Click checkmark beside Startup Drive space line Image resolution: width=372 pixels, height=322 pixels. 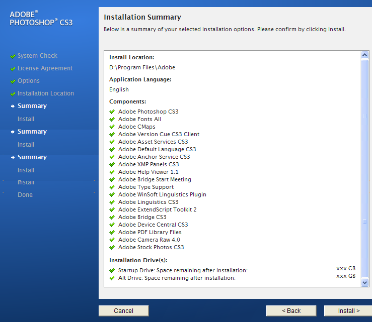coord(112,270)
